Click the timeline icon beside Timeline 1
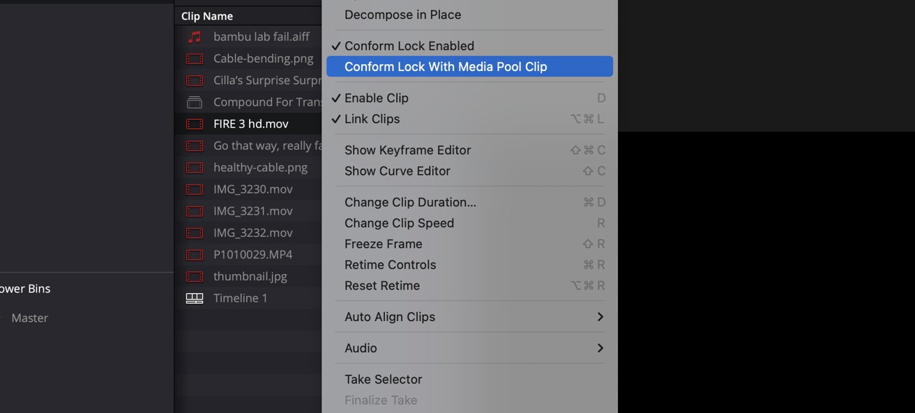The image size is (915, 413). (x=194, y=297)
